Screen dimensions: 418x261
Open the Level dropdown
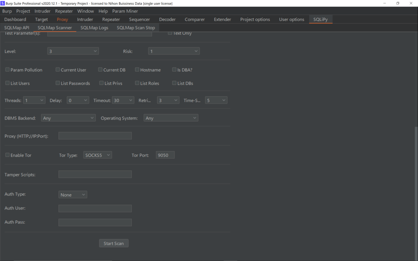tap(73, 51)
